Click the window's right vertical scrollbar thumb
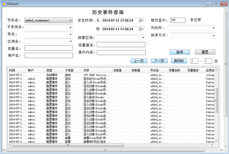Screen dimensions: 229x154 226,64
